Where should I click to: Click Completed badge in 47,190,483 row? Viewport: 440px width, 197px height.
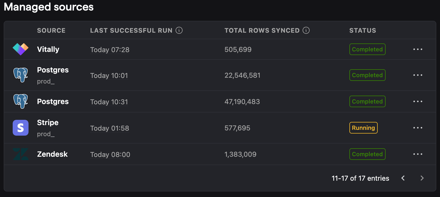(367, 101)
